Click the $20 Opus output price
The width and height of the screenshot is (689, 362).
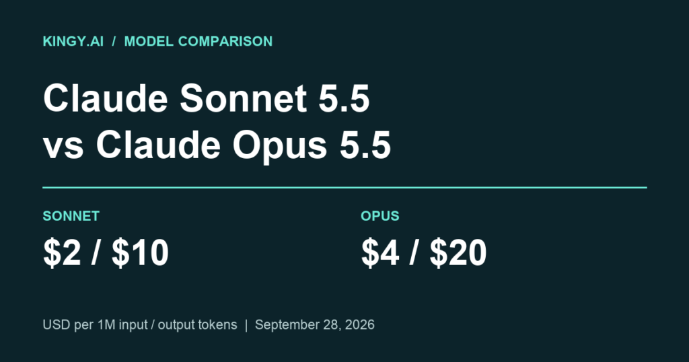(458, 252)
